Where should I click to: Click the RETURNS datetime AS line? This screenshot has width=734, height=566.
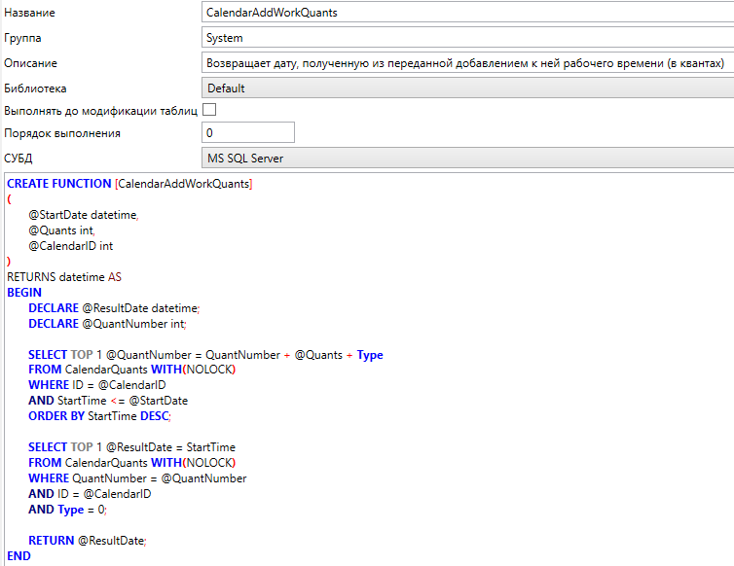pos(64,277)
